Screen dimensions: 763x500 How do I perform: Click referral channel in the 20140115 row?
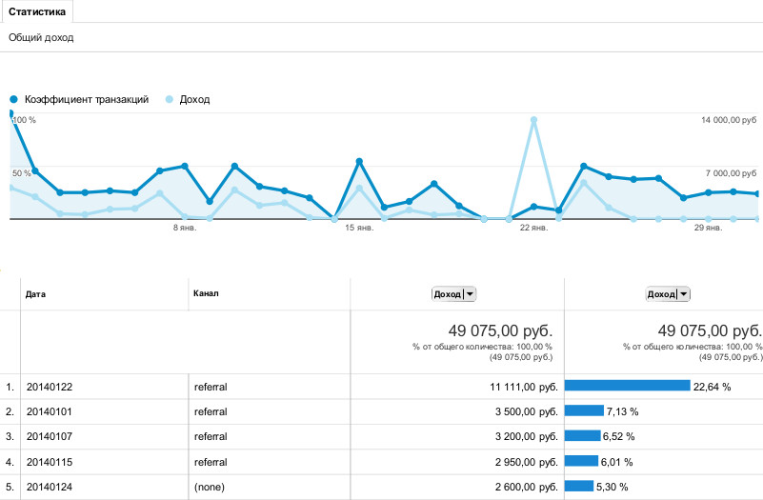(x=211, y=462)
